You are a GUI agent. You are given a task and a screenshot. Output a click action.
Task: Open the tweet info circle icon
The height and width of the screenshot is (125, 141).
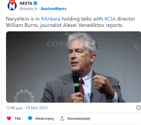(139, 108)
